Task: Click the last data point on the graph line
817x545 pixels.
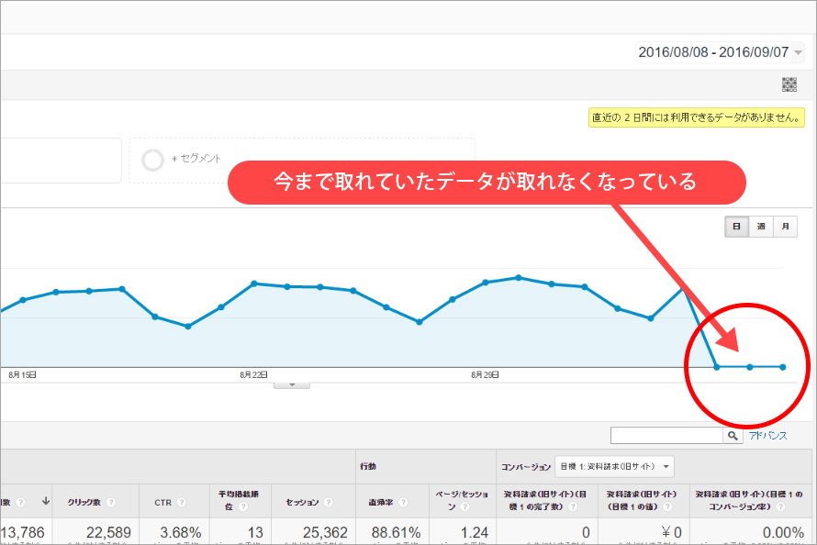Action: pos(783,367)
